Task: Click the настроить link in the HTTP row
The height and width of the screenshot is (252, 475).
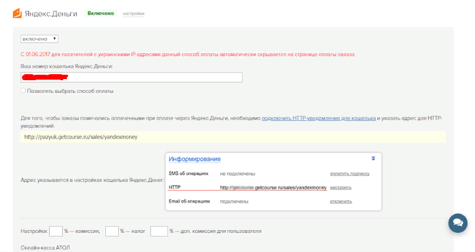Action: point(340,188)
